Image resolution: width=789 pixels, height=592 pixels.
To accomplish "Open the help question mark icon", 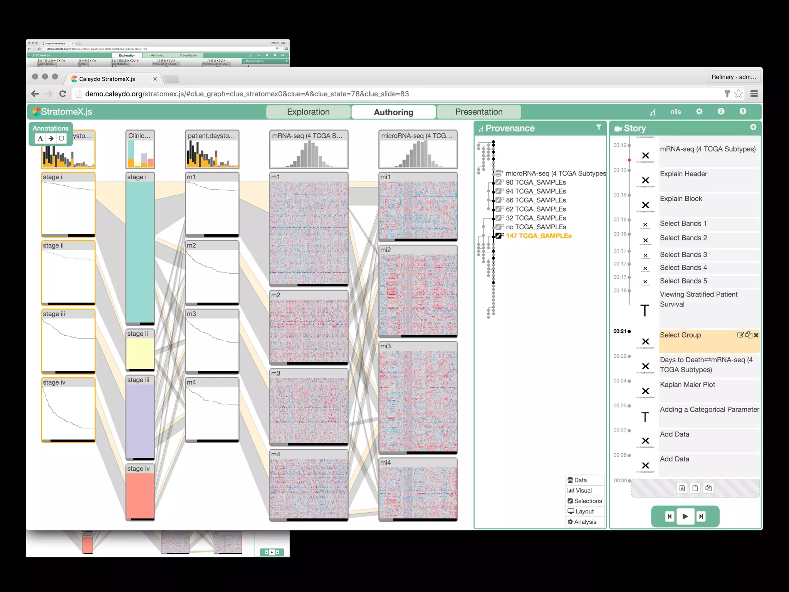I will (x=743, y=111).
